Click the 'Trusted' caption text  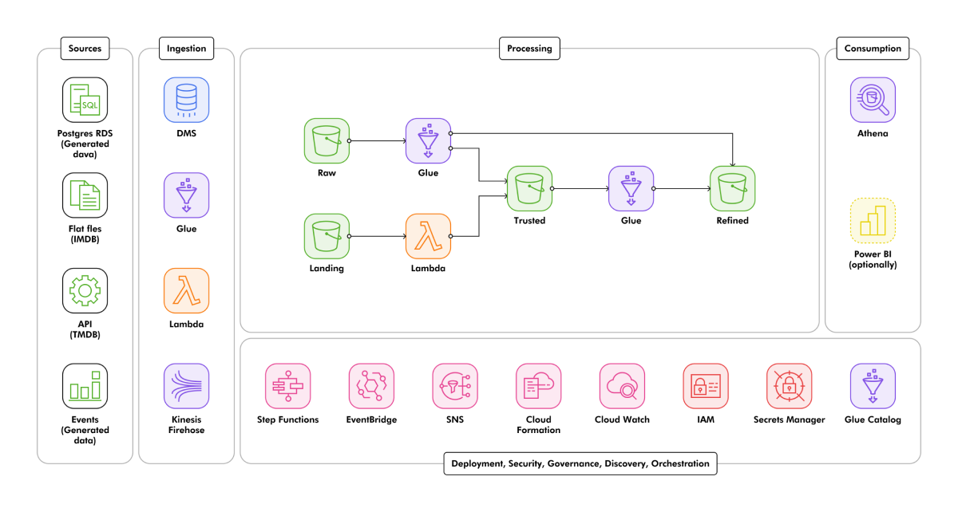coord(529,221)
